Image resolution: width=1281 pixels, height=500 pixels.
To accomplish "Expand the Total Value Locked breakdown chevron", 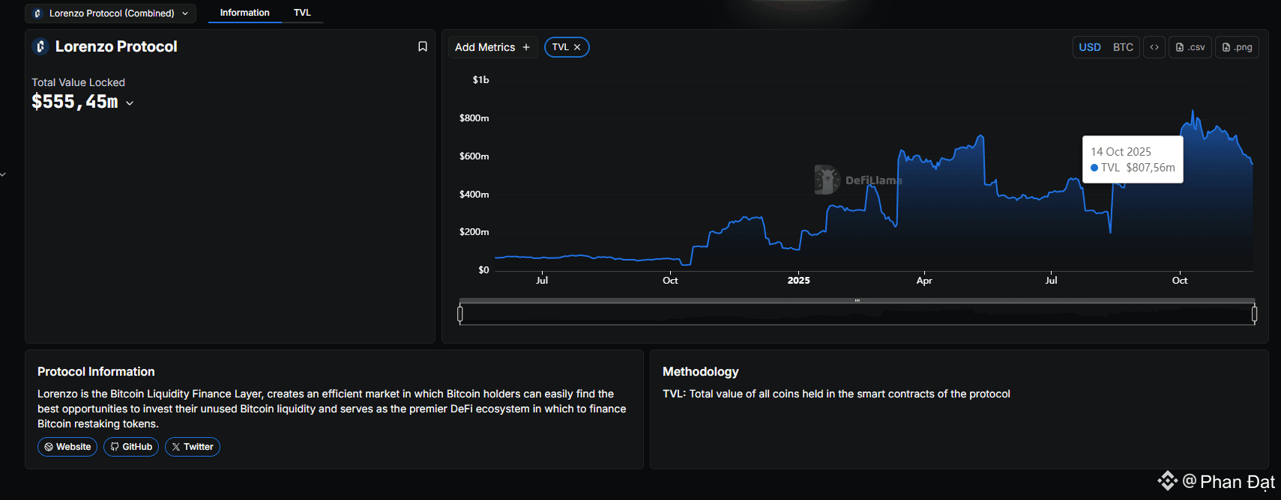I will coord(130,103).
